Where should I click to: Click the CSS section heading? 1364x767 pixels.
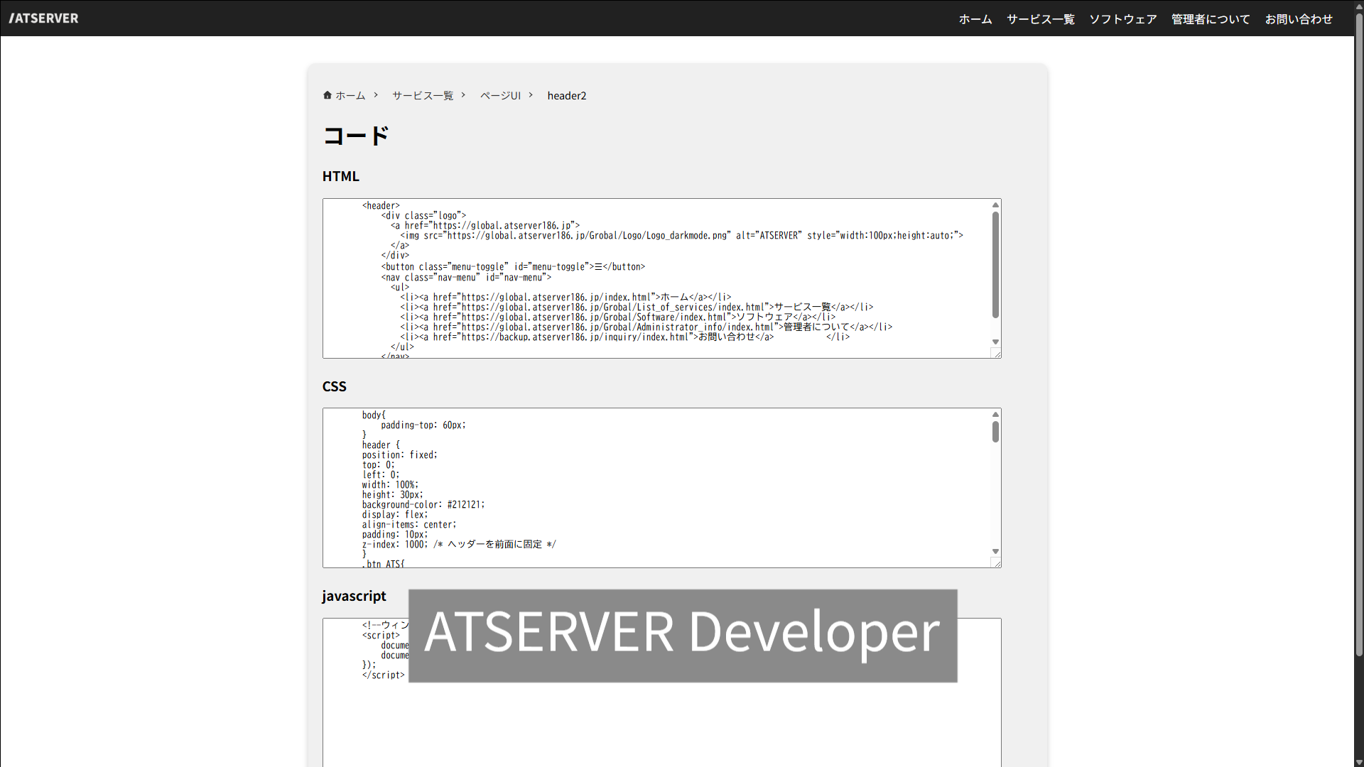click(x=335, y=386)
